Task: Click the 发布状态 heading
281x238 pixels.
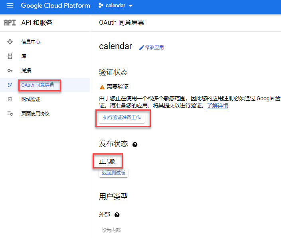Action: tap(113, 144)
